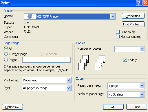Click the Print dialog title text

tap(5, 3)
